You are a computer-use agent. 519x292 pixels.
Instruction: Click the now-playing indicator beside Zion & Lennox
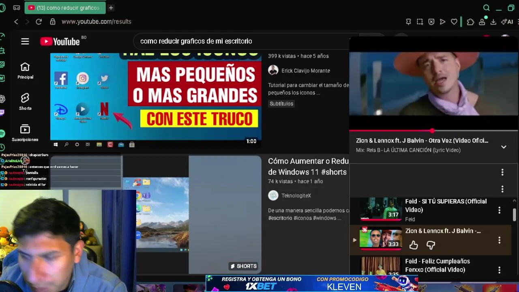point(354,240)
